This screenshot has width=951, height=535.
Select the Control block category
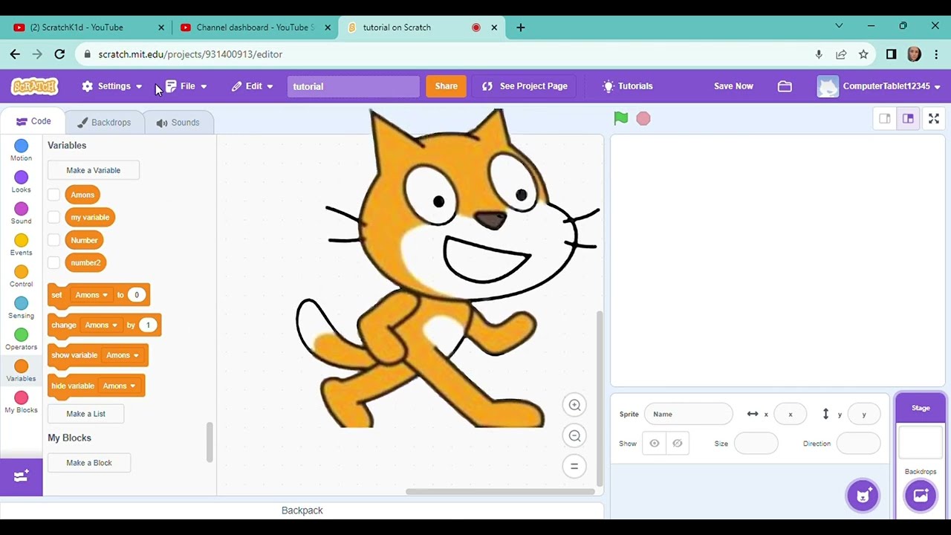pos(21,276)
